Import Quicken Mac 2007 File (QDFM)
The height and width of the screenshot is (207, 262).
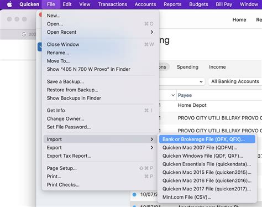207,148
